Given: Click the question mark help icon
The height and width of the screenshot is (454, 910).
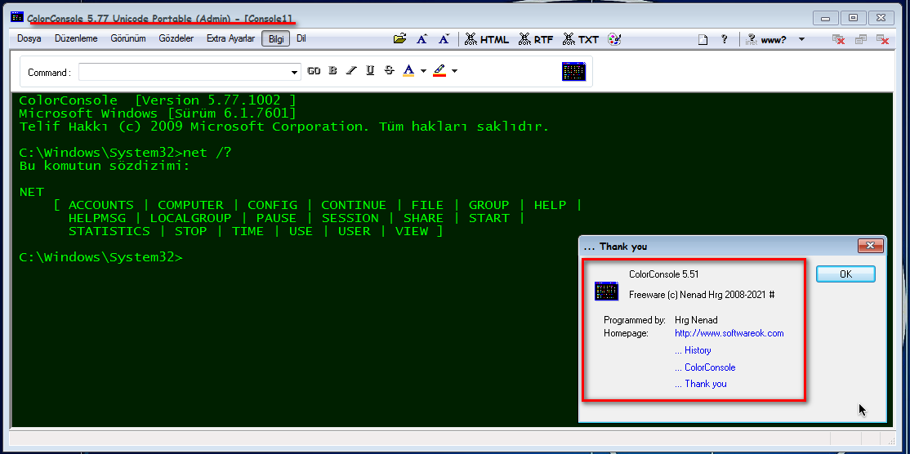Looking at the screenshot, I should coord(724,39).
